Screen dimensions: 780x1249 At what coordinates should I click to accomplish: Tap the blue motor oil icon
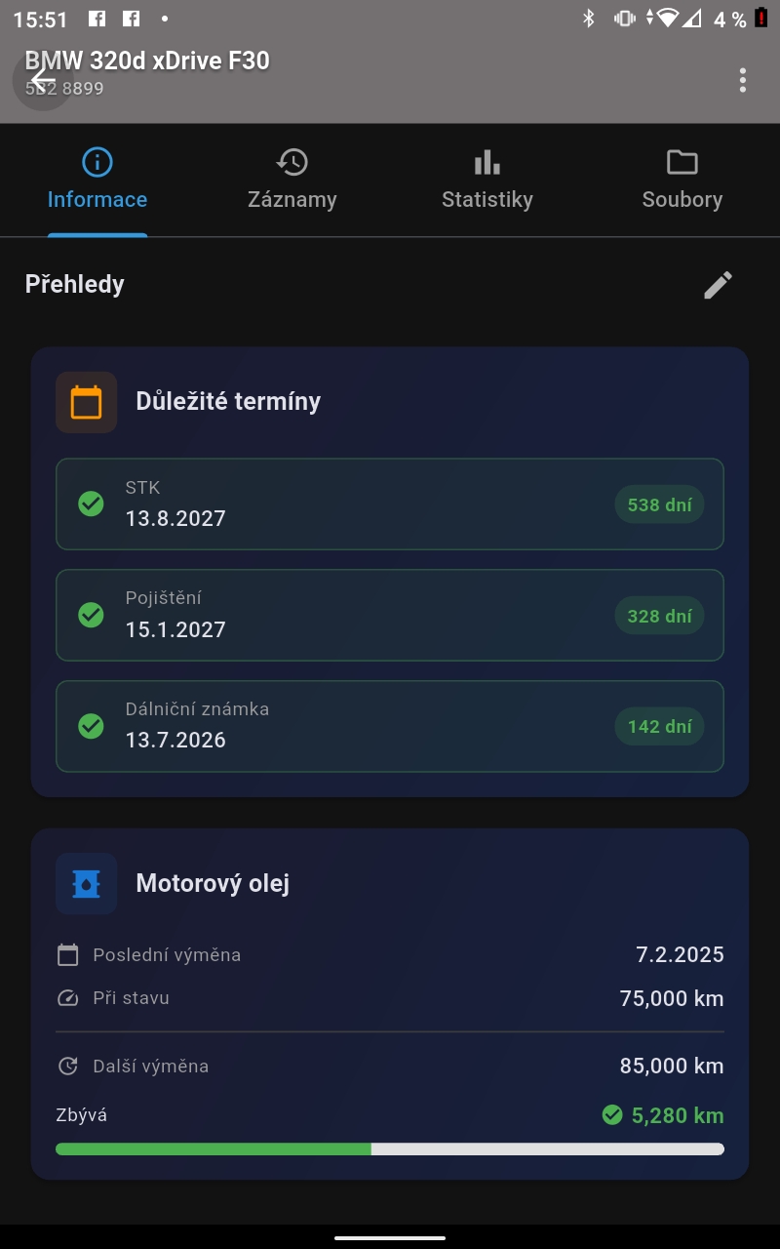click(x=87, y=884)
